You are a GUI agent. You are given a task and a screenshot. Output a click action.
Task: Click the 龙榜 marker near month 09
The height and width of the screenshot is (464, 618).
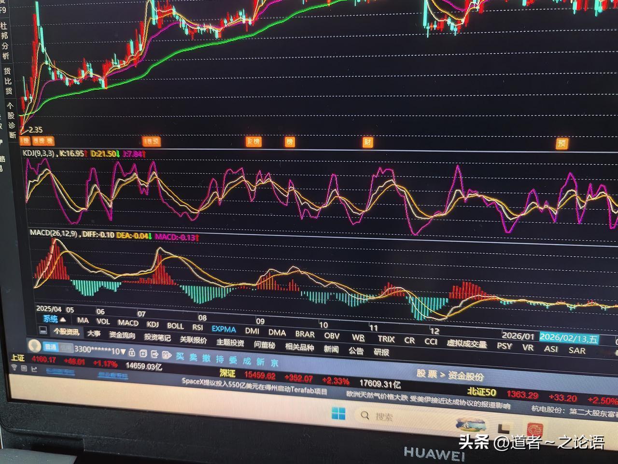point(253,141)
